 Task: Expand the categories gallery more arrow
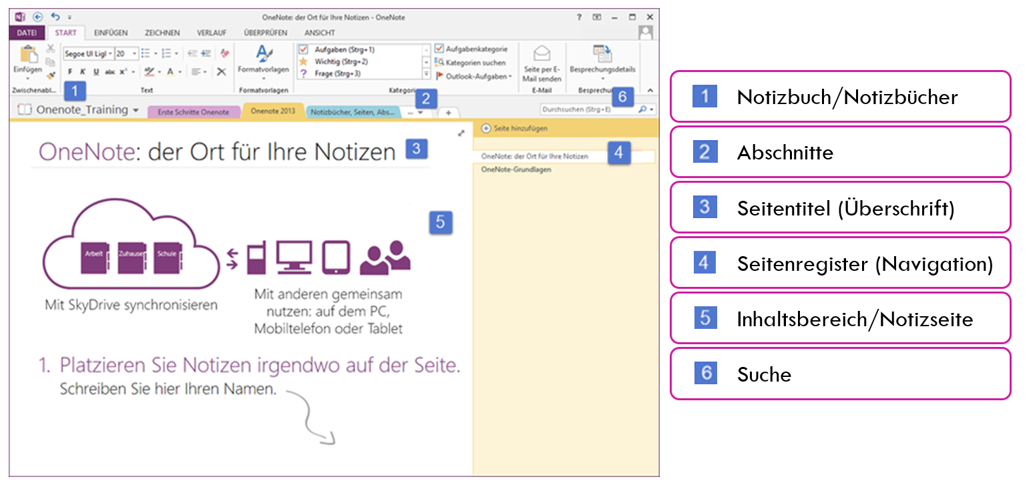(x=427, y=73)
